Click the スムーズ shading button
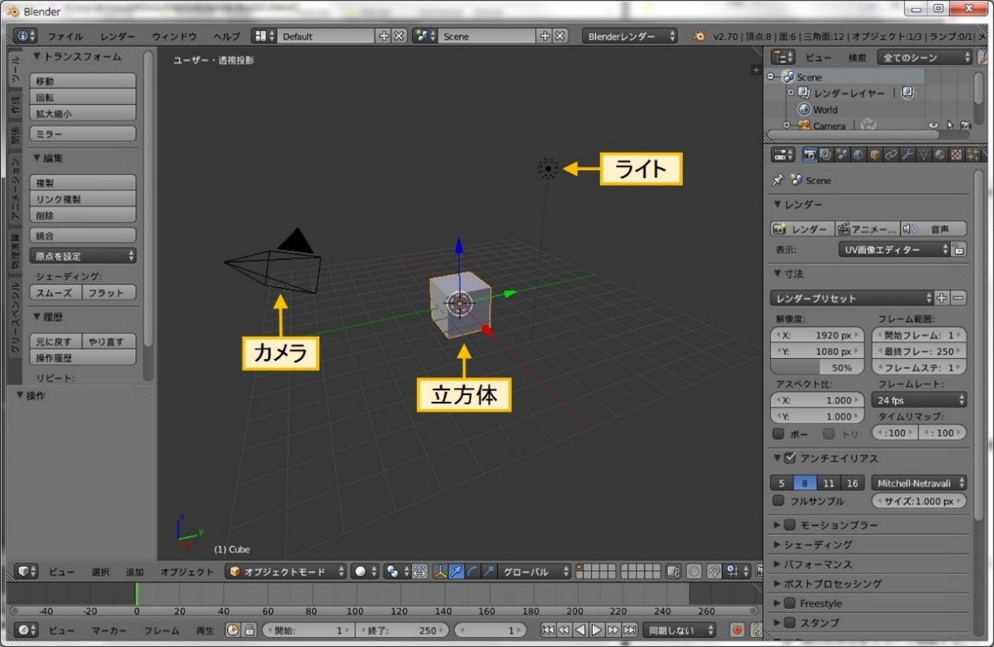This screenshot has width=994, height=647. pos(55,293)
